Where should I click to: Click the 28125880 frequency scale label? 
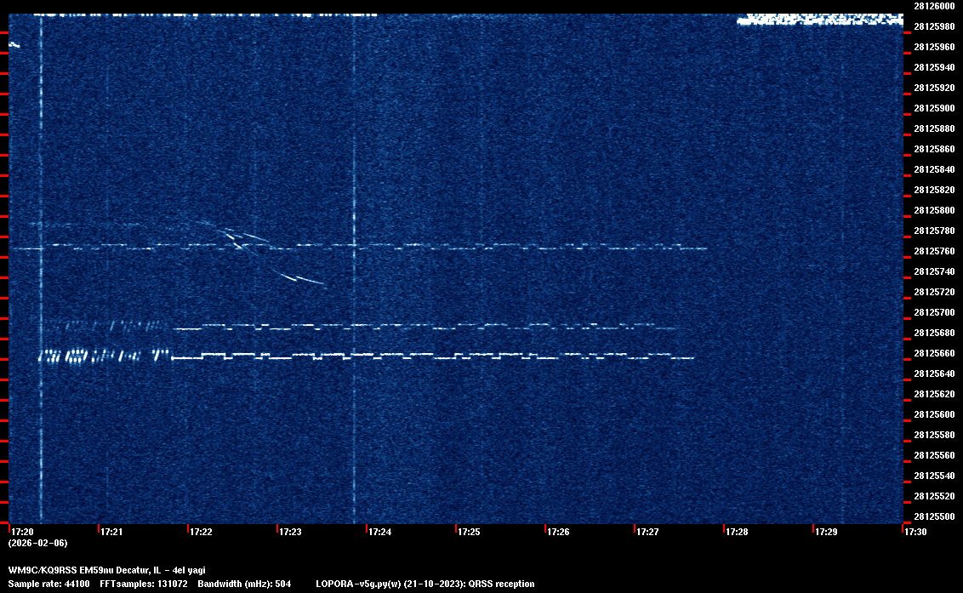933,128
